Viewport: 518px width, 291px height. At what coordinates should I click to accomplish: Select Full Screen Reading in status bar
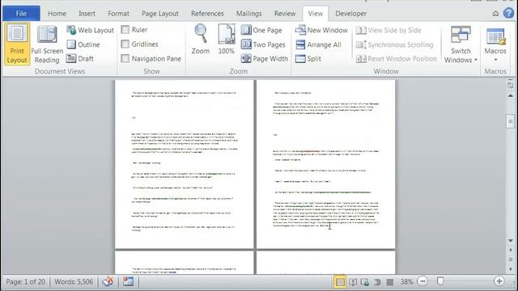point(353,282)
